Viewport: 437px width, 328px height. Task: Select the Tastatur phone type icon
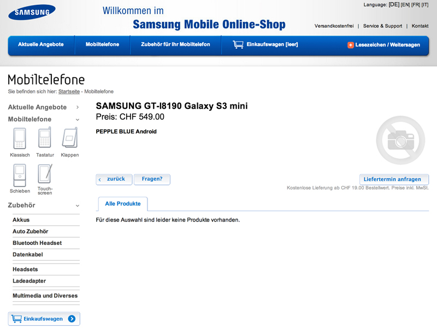point(45,138)
